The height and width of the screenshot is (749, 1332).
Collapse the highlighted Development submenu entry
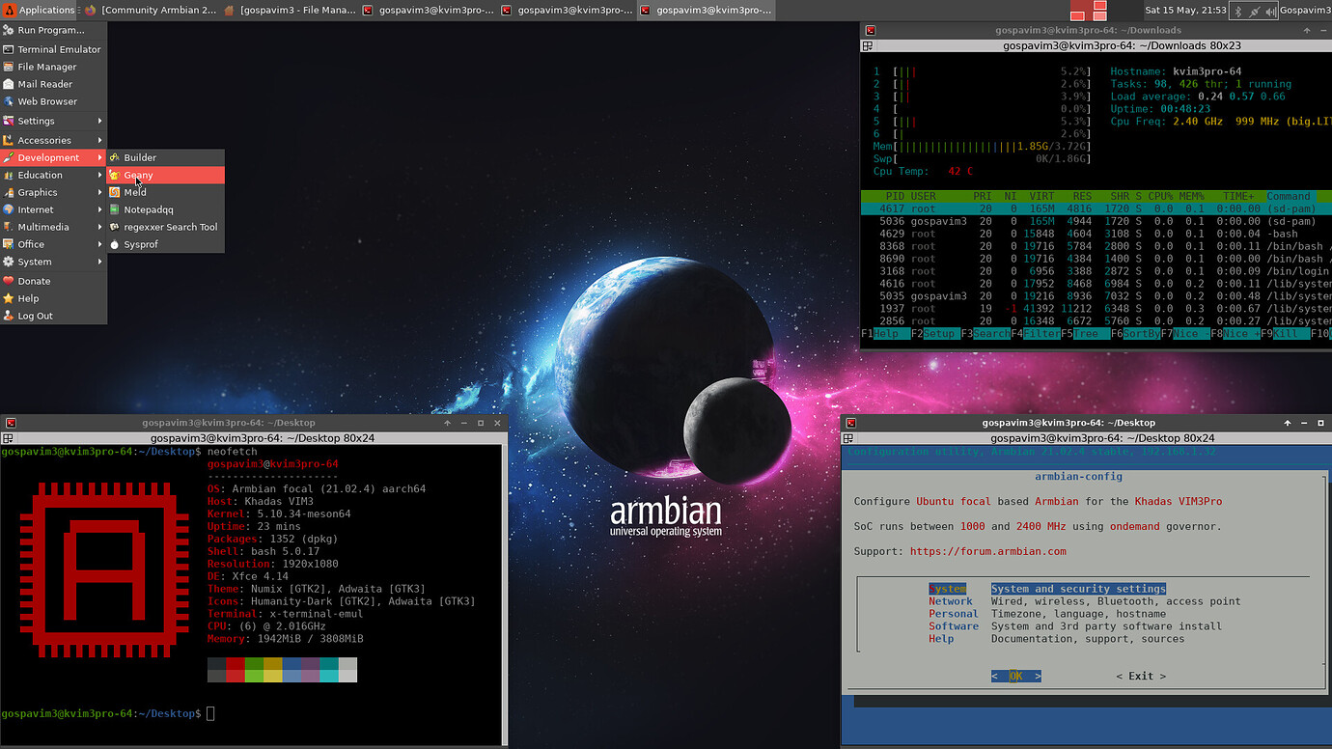[x=53, y=157]
